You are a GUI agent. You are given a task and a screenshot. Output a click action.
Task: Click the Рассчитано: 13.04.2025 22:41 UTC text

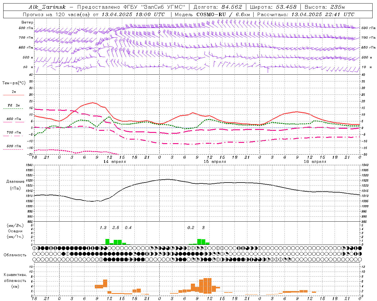tap(306, 14)
